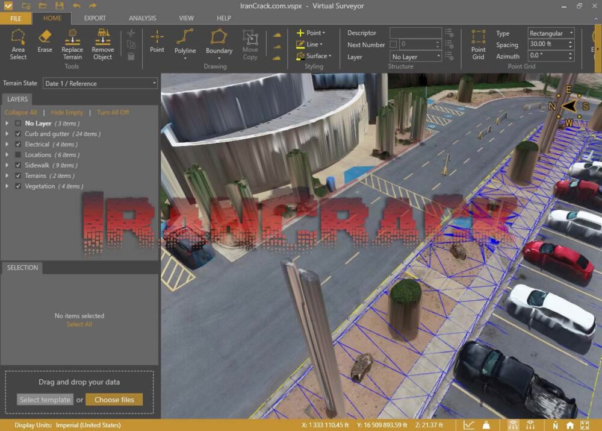Switch to the ANALYSIS ribbon tab
Viewport: 602px width, 431px height.
pyautogui.click(x=142, y=18)
